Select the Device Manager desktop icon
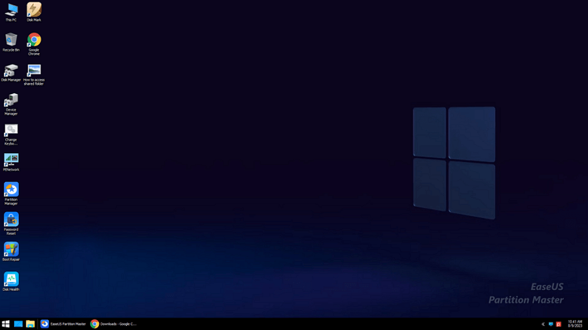Screen dimensions: 588x330 click(11, 104)
